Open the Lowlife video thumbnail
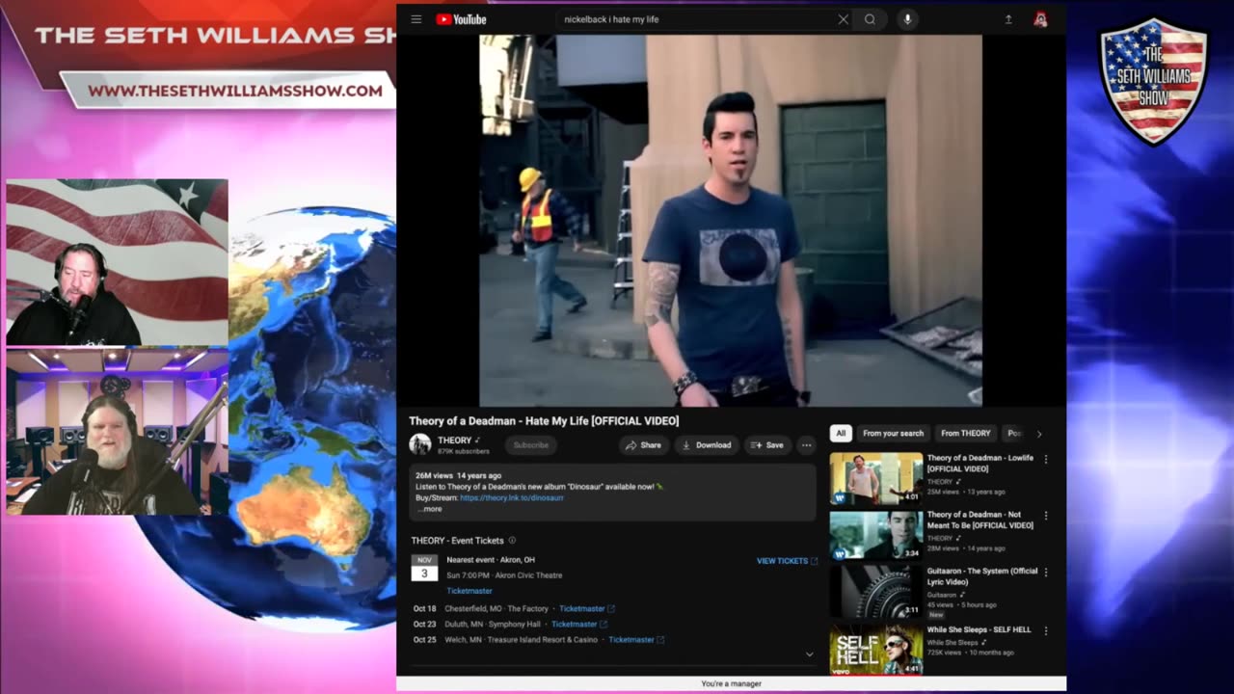 click(876, 479)
